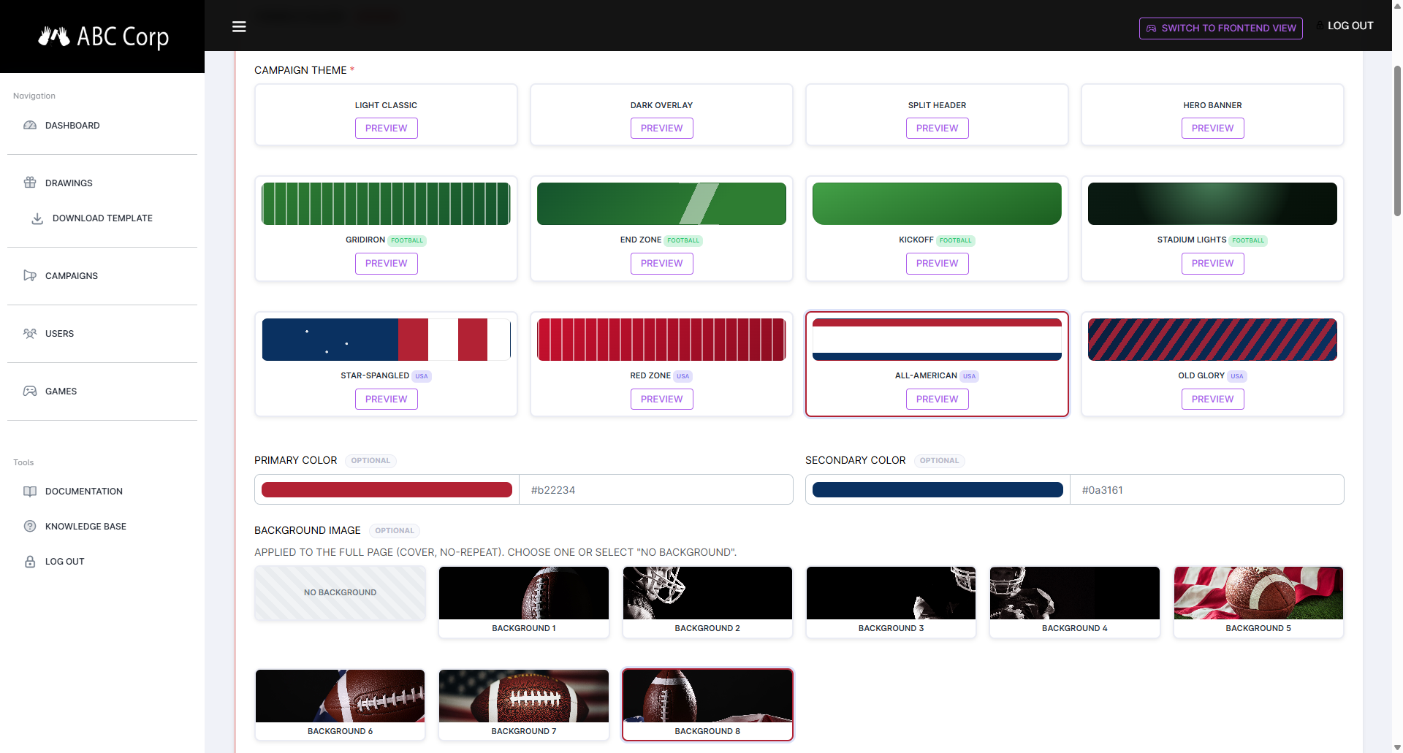This screenshot has width=1403, height=753.
Task: Click the Campaigns flag icon
Action: click(30, 276)
